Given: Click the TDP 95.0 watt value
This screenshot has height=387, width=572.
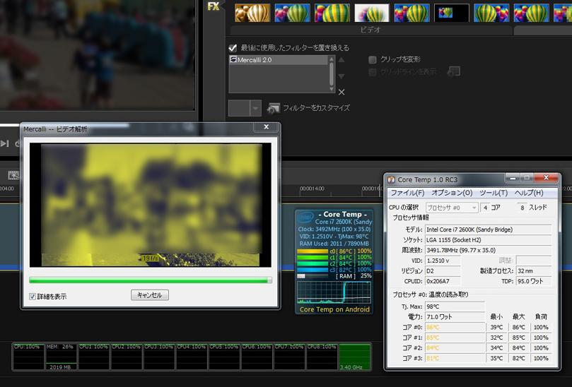Looking at the screenshot, I should click(534, 281).
